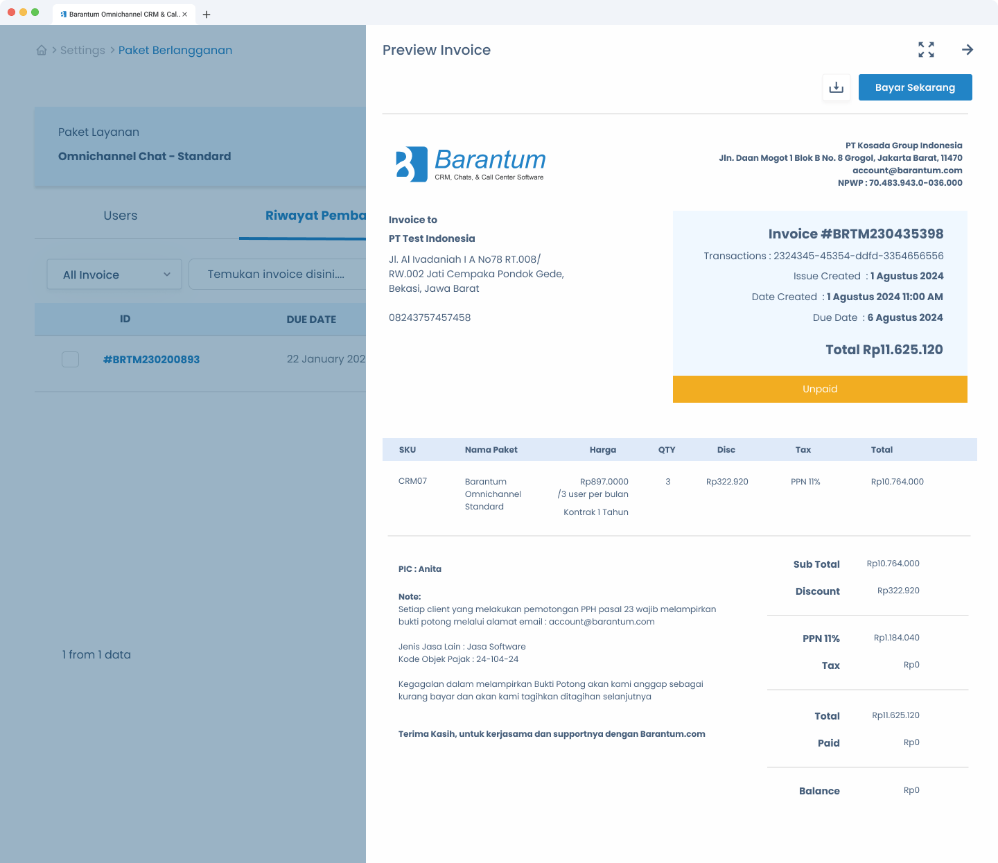This screenshot has height=863, width=998.
Task: Click the NPWP number line
Action: (900, 183)
